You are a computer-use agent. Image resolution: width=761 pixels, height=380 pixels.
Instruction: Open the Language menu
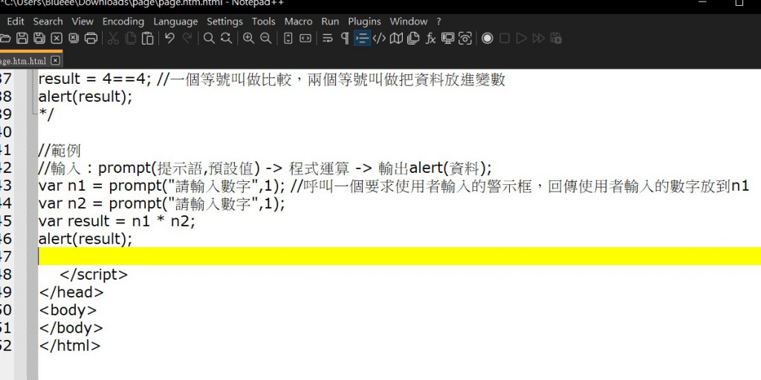coord(175,22)
